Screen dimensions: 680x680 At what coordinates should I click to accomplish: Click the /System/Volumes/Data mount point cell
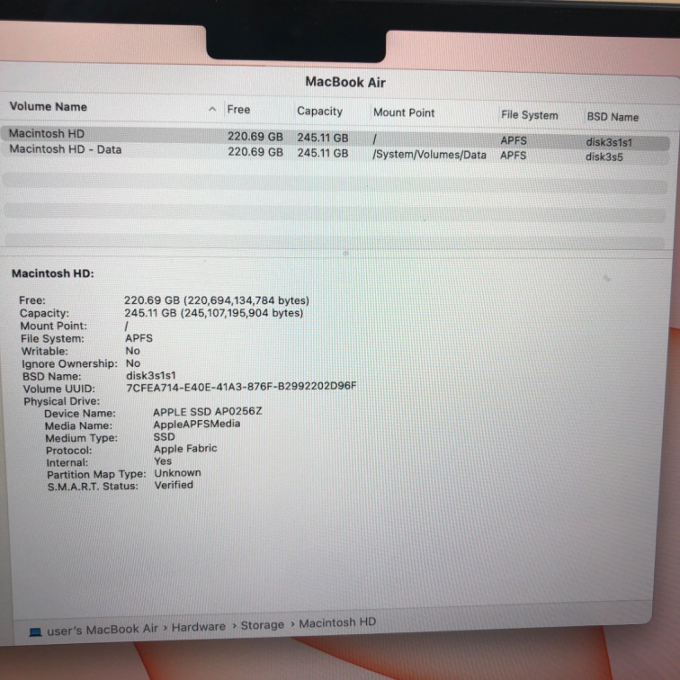pyautogui.click(x=429, y=155)
